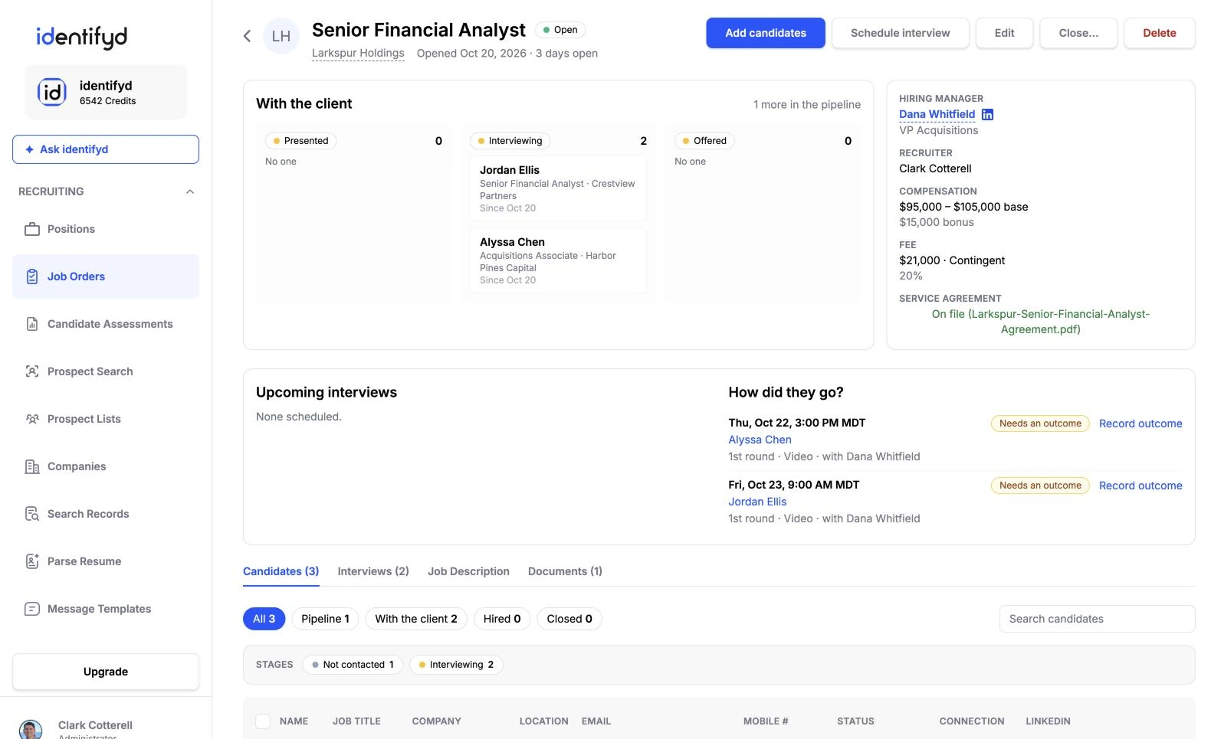Click the Prospect Search scan icon
The width and height of the screenshot is (1211, 739).
(x=32, y=371)
